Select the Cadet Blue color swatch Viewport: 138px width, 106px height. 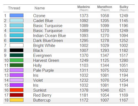pos(17,20)
